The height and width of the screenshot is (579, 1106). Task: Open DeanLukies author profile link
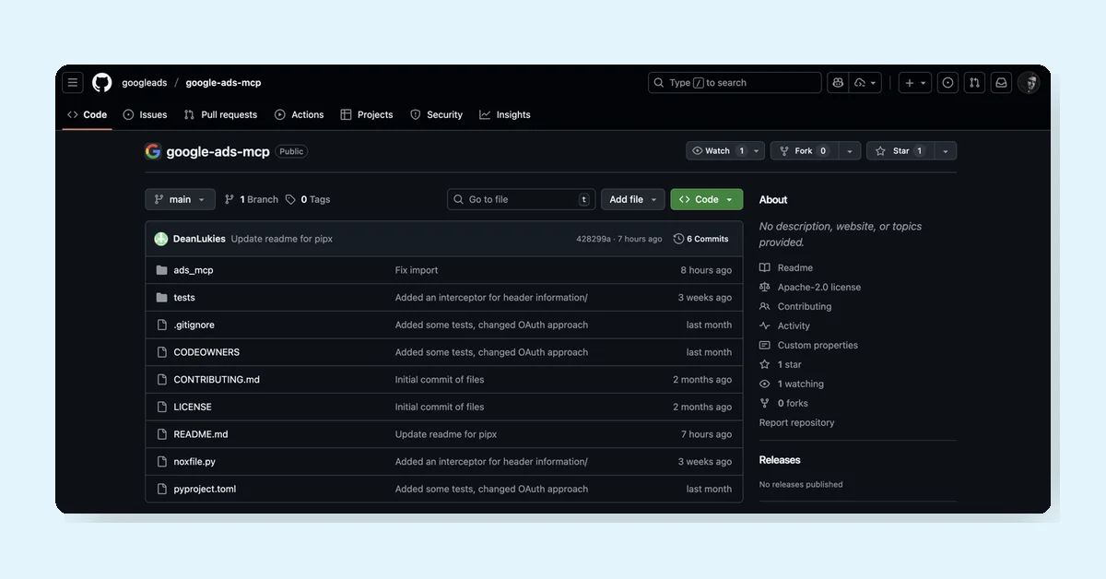[199, 239]
